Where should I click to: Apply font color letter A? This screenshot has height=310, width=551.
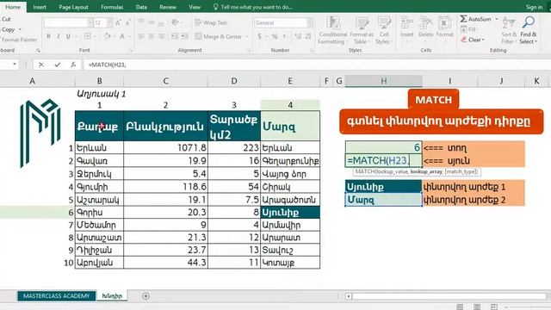point(122,36)
